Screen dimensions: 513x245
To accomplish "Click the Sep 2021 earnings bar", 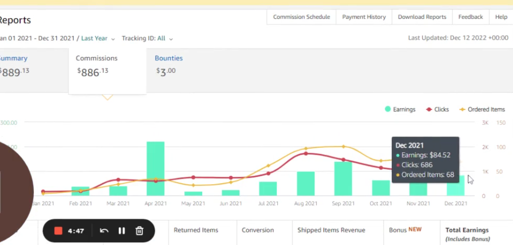I will pyautogui.click(x=343, y=179).
